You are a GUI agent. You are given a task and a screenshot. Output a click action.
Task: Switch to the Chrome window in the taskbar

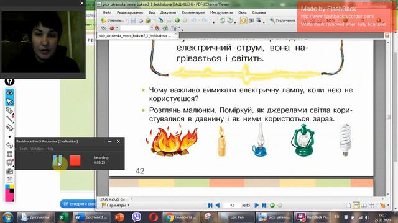coord(180,217)
